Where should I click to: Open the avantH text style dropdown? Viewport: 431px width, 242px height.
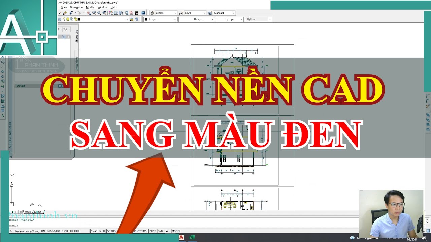pos(166,13)
